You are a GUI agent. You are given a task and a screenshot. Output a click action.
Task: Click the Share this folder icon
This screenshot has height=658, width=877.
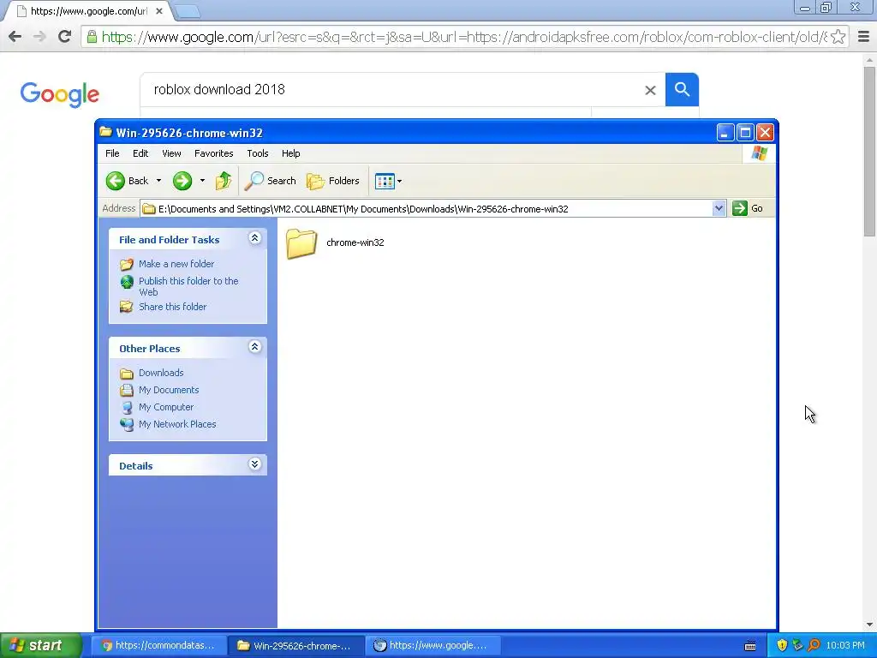point(127,307)
